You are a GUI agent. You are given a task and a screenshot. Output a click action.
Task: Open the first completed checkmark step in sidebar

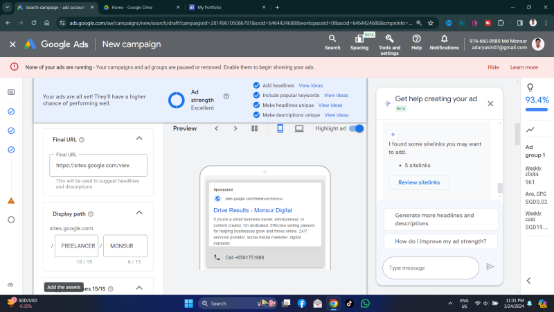tap(11, 112)
